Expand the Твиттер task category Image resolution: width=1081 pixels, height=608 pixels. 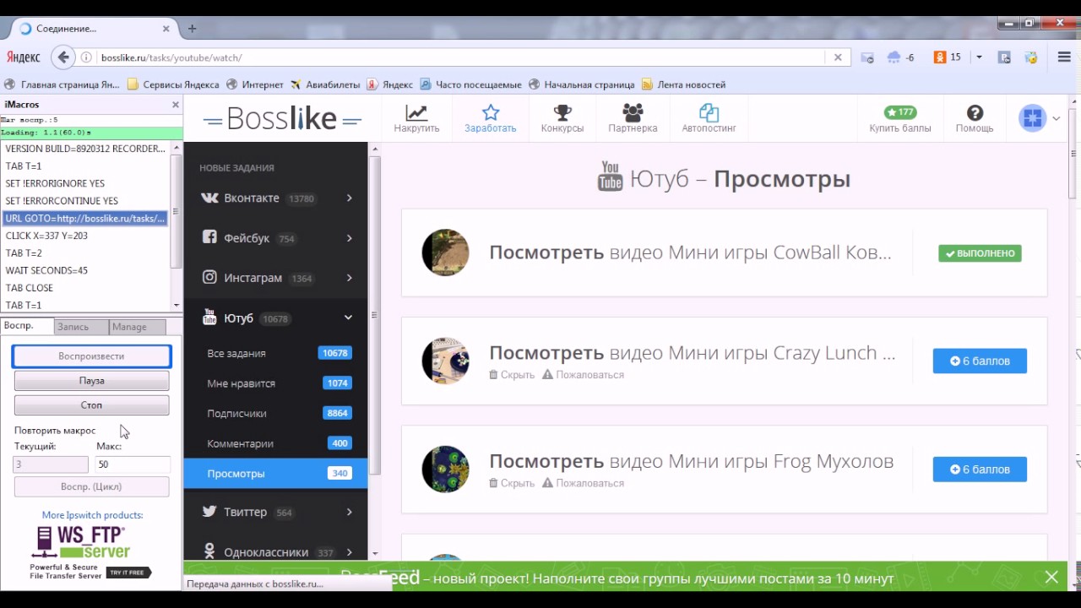pyautogui.click(x=350, y=512)
